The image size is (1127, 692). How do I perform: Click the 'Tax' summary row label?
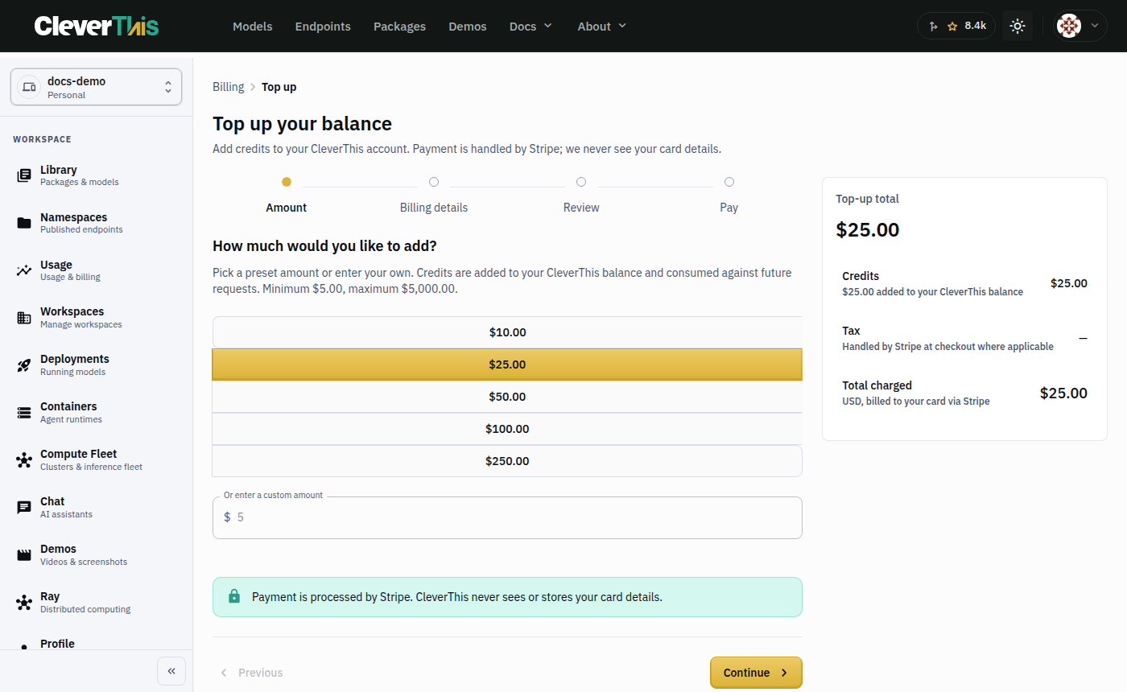[851, 331]
